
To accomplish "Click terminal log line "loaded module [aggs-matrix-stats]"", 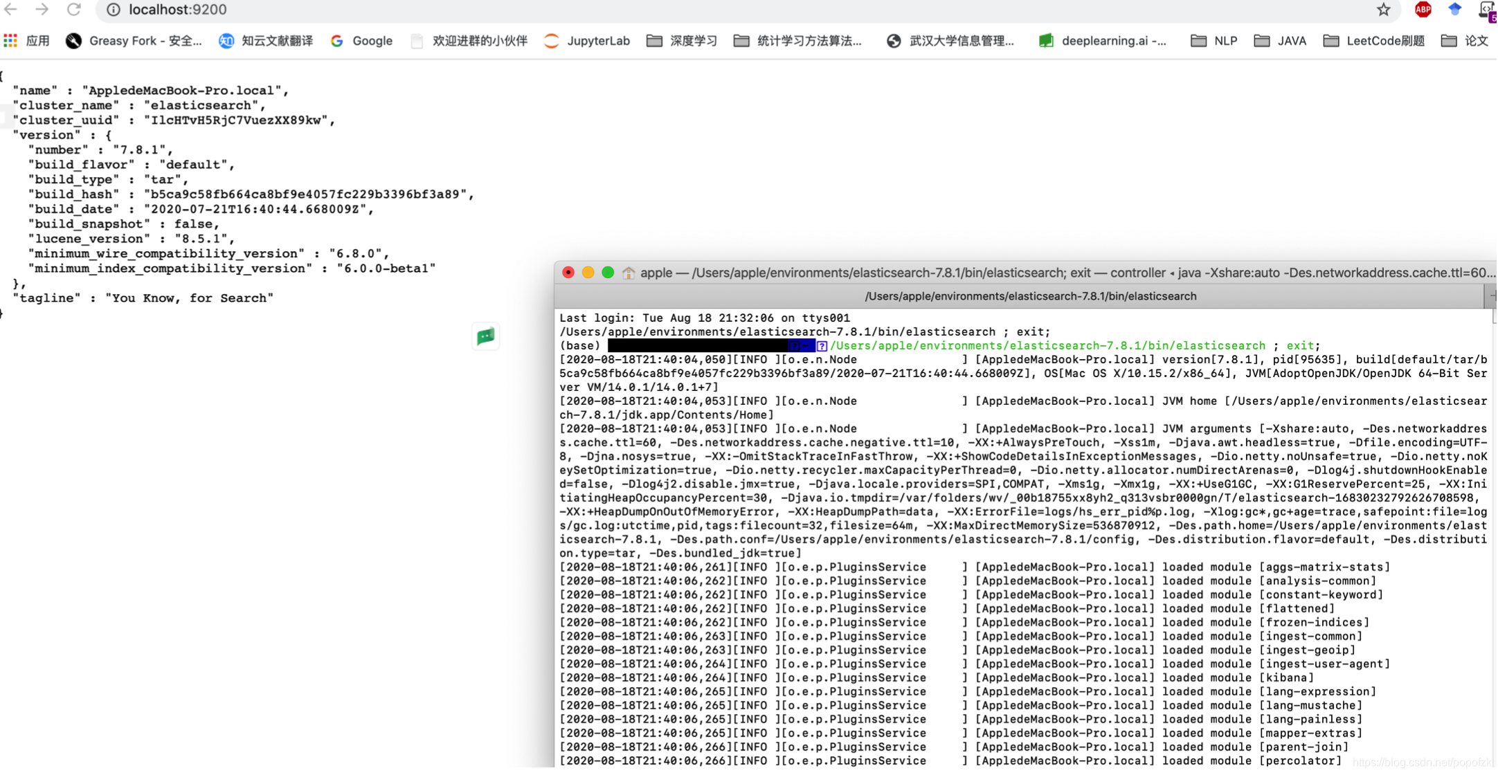I will tap(975, 567).
